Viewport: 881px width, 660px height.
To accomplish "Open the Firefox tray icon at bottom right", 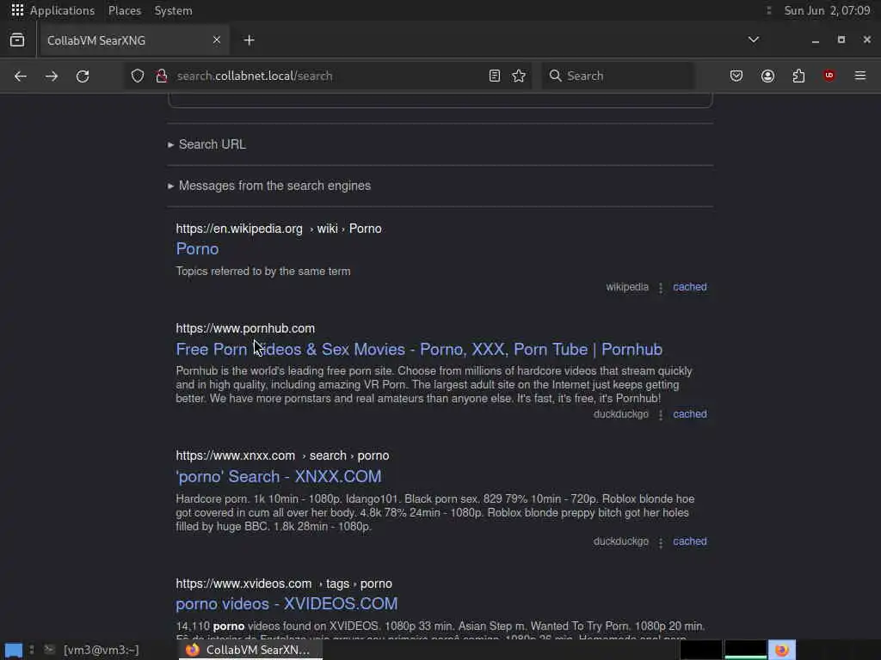I will click(781, 650).
